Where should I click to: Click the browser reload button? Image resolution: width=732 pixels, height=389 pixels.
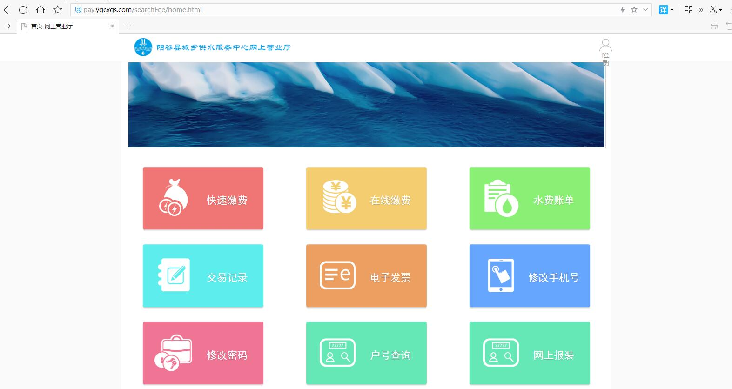point(23,10)
